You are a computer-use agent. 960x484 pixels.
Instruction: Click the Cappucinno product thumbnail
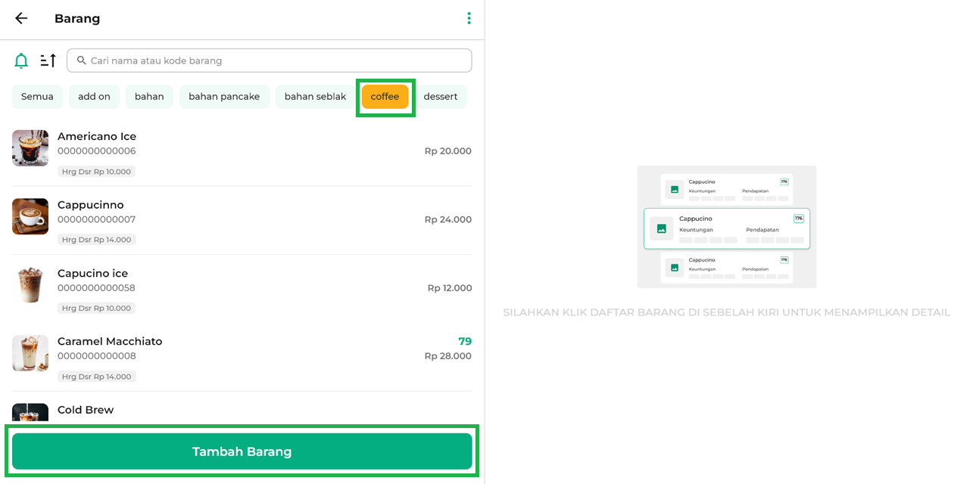click(30, 216)
